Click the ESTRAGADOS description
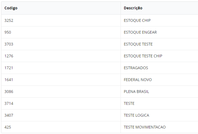The width and height of the screenshot is (198, 134). coord(136,68)
